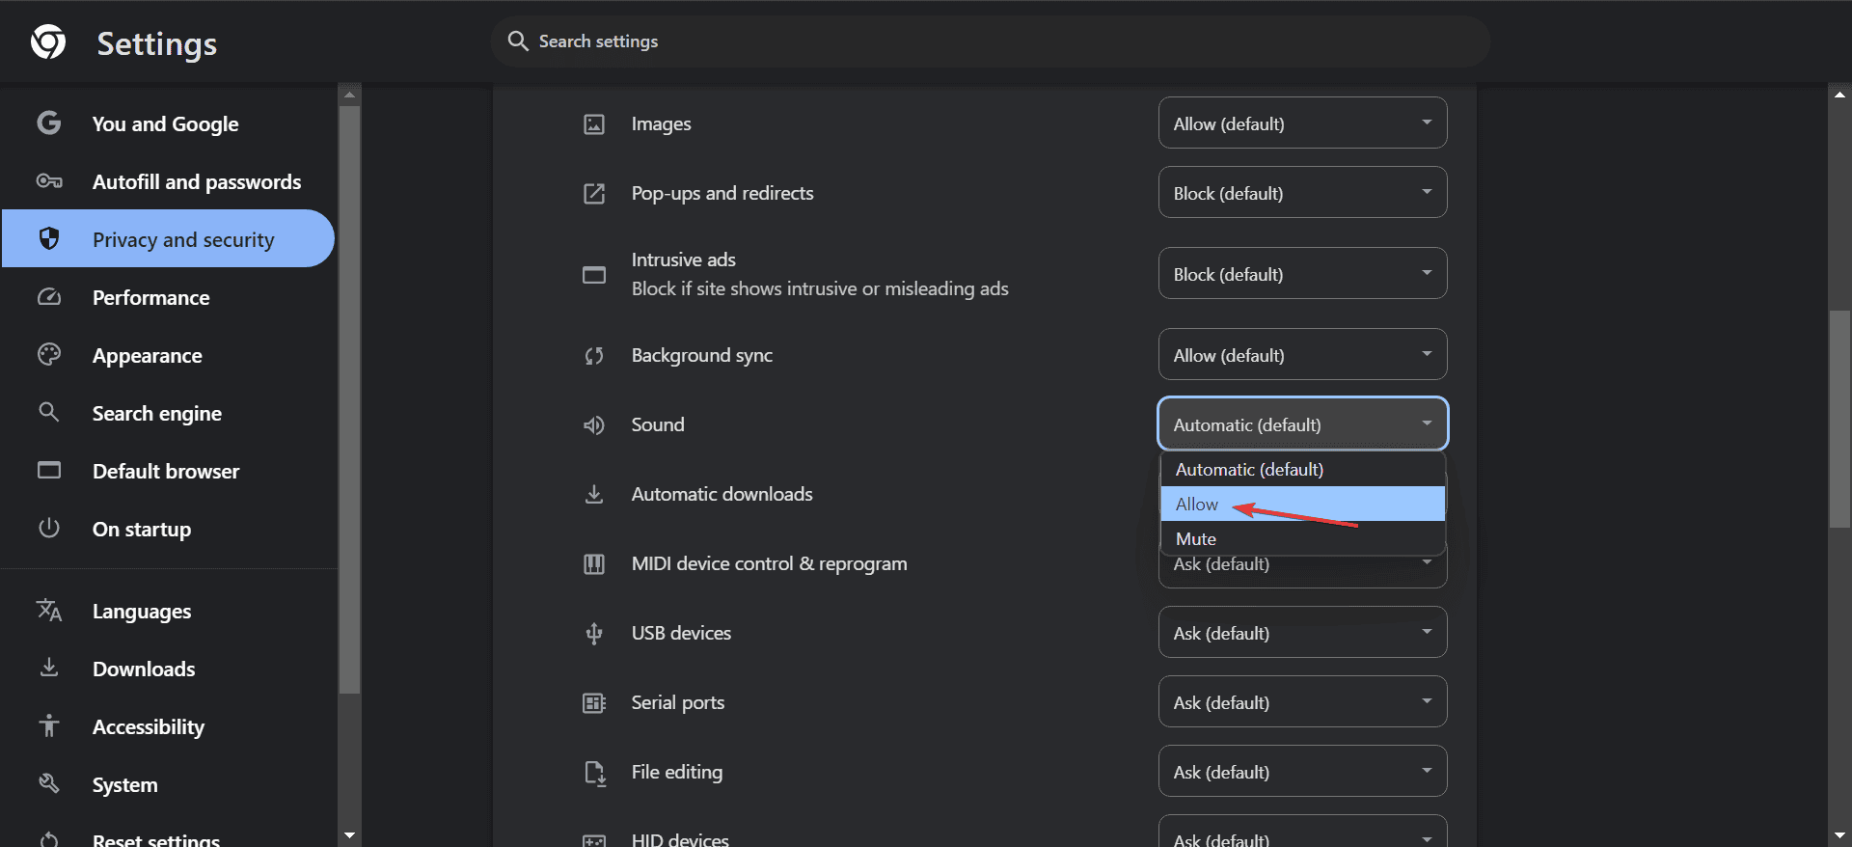The image size is (1852, 847).
Task: Click the Serial ports icon
Action: click(x=594, y=703)
